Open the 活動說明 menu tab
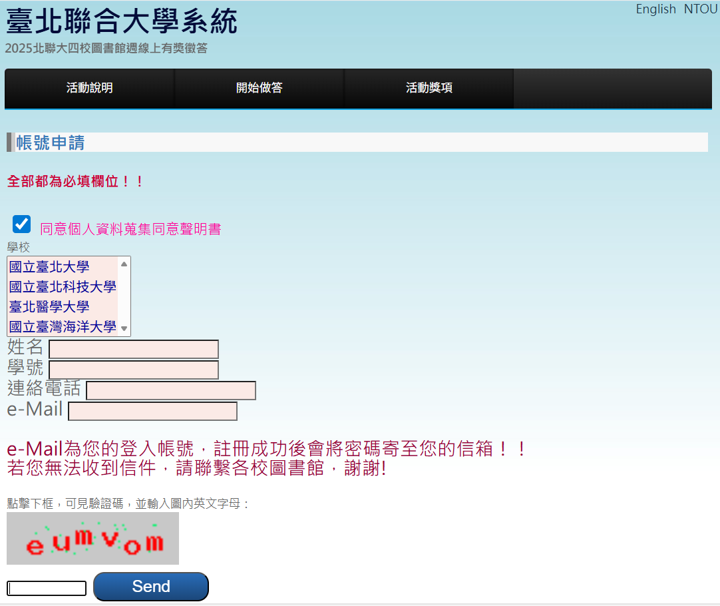 89,88
